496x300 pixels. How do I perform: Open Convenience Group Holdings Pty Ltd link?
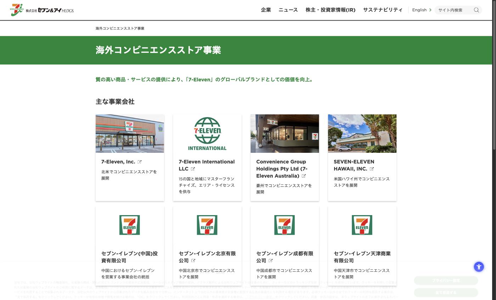(x=282, y=169)
